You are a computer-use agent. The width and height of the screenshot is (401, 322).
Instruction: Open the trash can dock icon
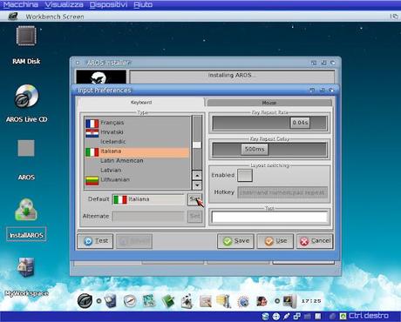[111, 301]
